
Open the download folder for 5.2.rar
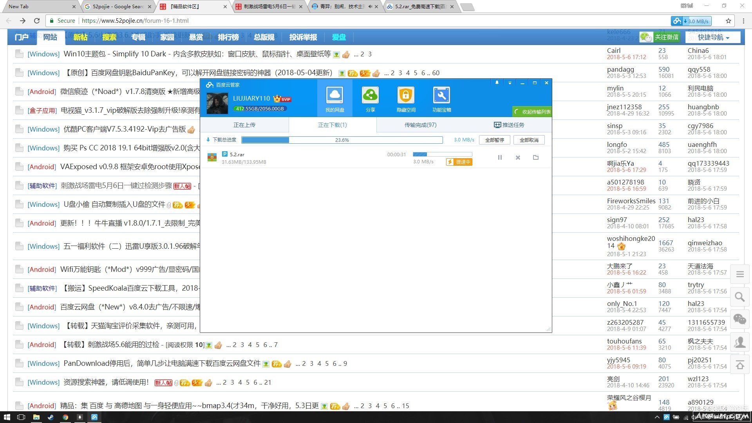pos(536,157)
